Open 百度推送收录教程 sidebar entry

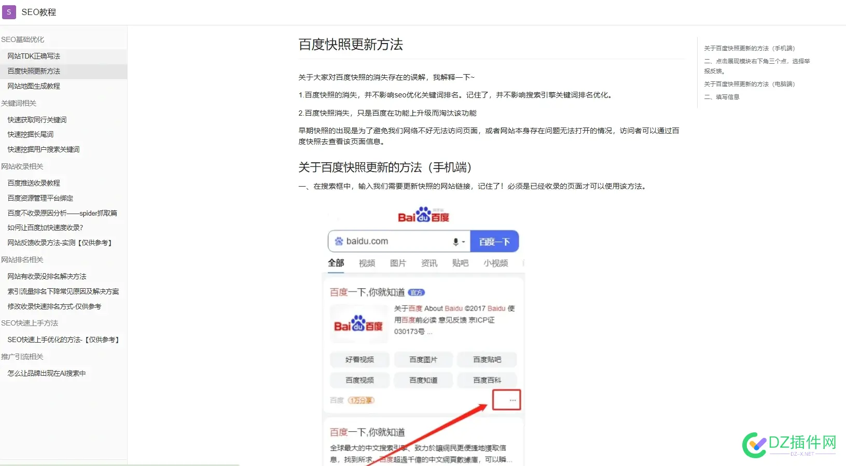click(34, 183)
